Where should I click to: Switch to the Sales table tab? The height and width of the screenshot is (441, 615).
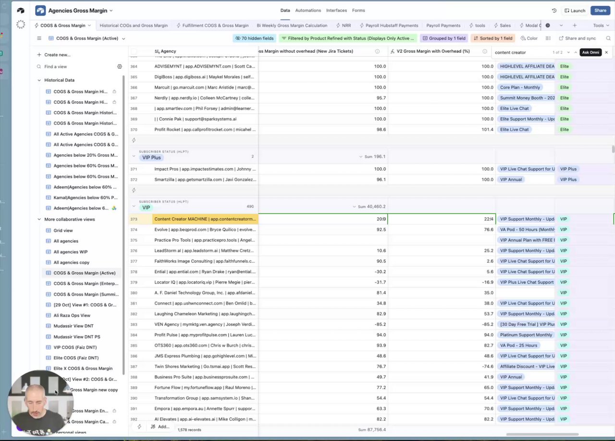point(502,25)
